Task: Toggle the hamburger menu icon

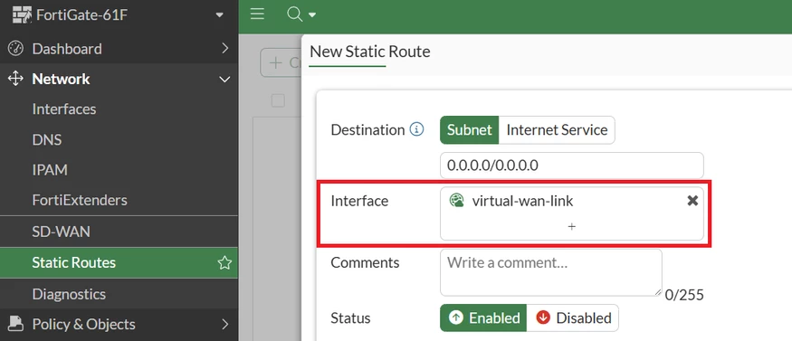Action: [257, 14]
